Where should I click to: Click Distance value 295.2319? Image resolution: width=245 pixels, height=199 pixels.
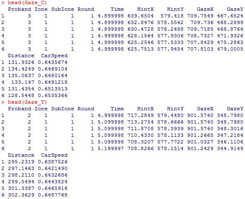click(x=21, y=162)
